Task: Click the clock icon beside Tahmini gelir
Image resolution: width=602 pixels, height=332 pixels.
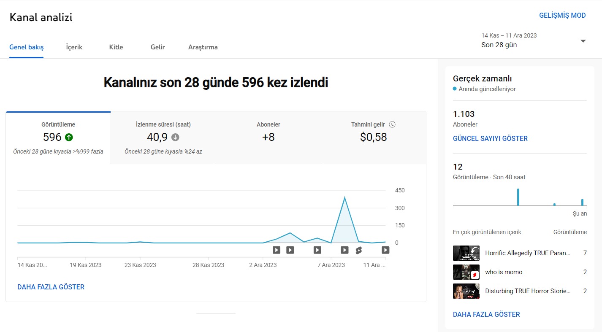Action: (392, 124)
